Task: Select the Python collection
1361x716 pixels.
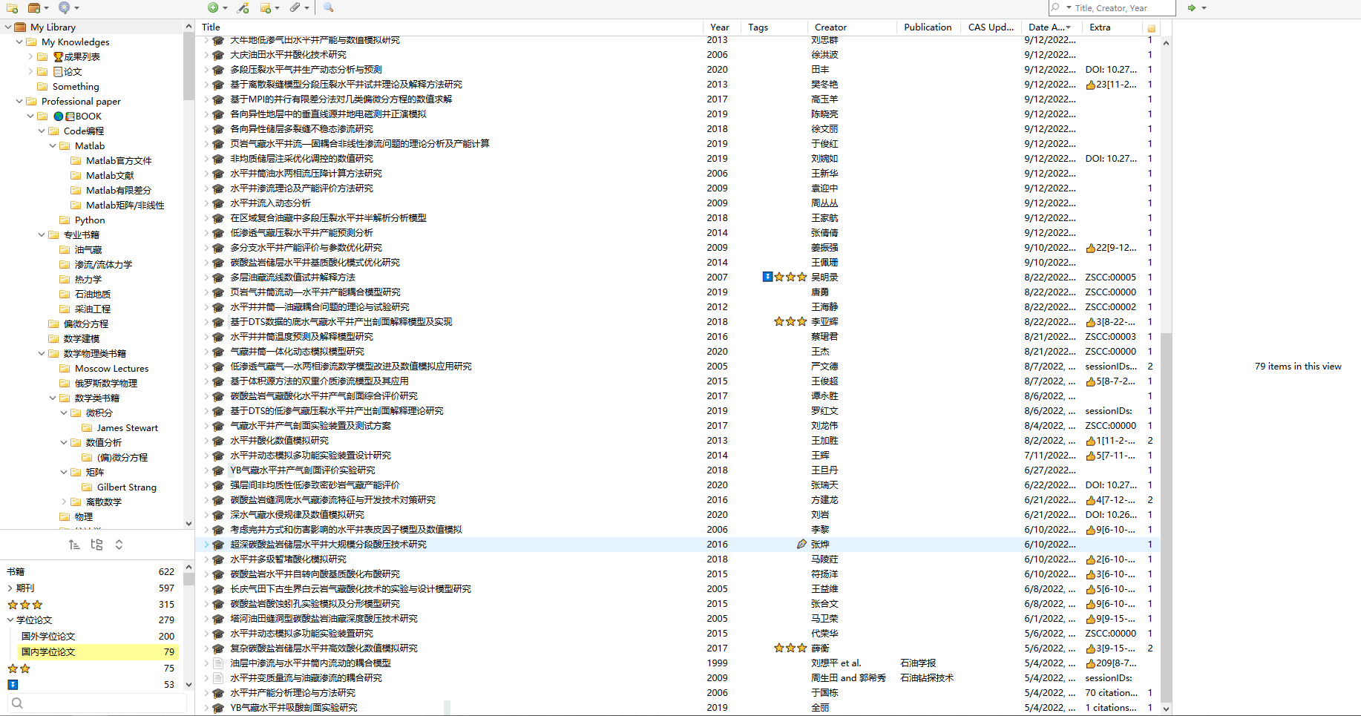Action: pyautogui.click(x=90, y=220)
